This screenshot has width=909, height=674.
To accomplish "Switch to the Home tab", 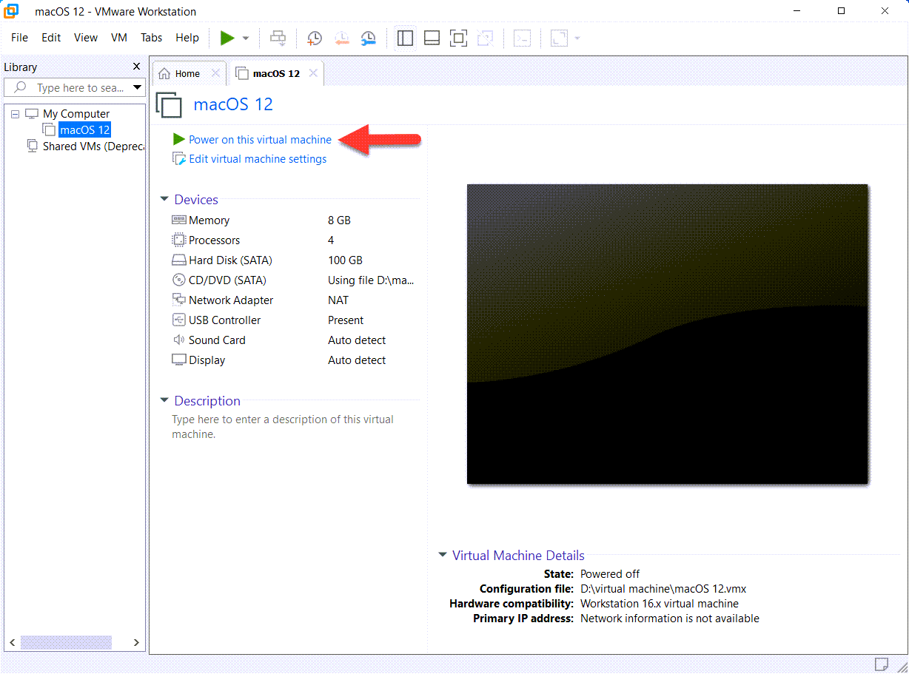I will [x=187, y=73].
